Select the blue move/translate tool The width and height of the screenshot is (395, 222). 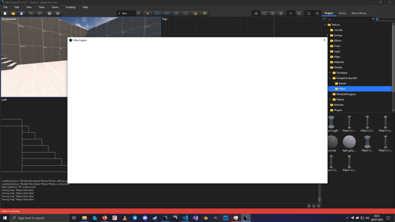(x=157, y=13)
